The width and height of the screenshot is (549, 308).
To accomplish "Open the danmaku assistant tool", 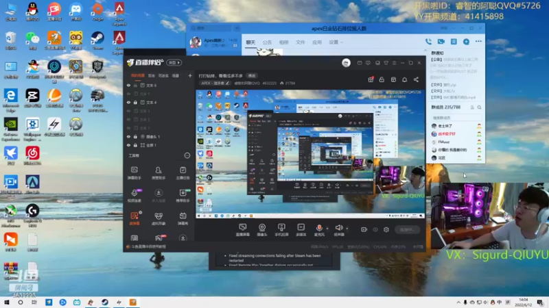I will (134, 173).
